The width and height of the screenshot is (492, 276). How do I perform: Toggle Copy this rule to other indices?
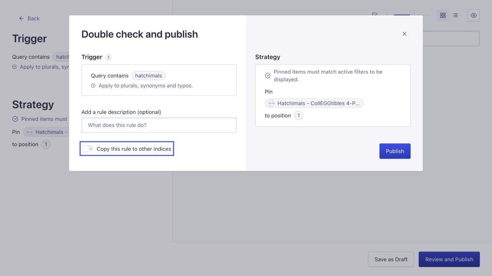point(88,149)
